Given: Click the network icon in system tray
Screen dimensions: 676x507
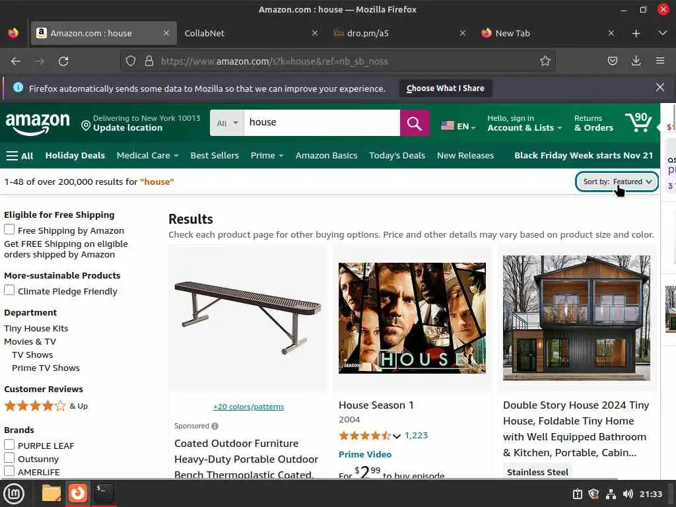Looking at the screenshot, I should [x=611, y=494].
